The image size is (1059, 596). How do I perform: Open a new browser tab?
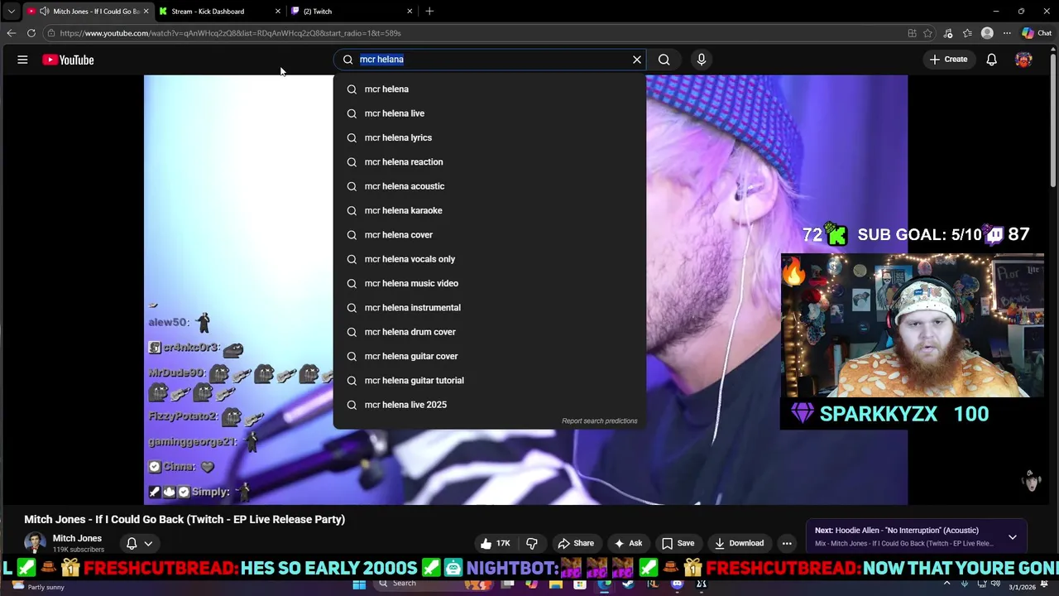pyautogui.click(x=429, y=12)
